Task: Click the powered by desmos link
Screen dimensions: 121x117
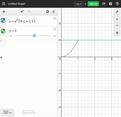Action: pos(28,112)
